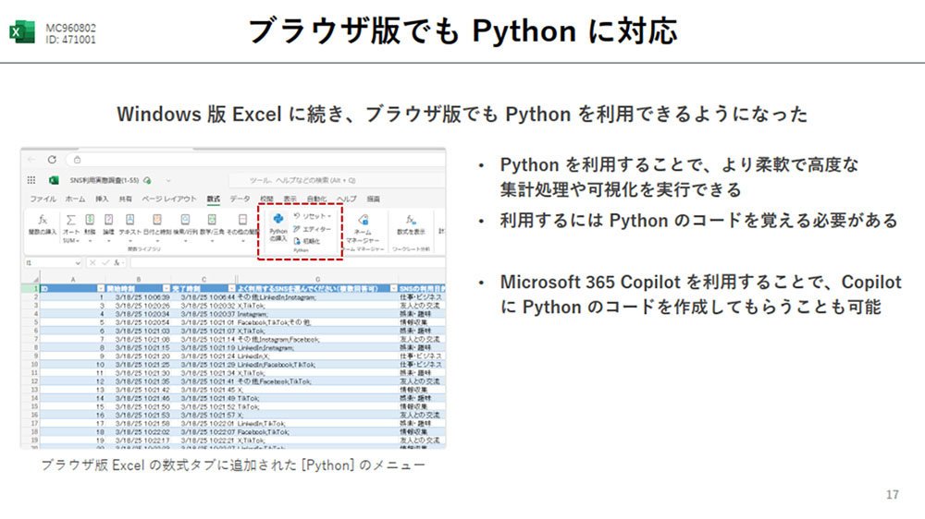Switch to the ホーム tab
Image resolution: width=925 pixels, height=519 pixels.
click(x=75, y=199)
